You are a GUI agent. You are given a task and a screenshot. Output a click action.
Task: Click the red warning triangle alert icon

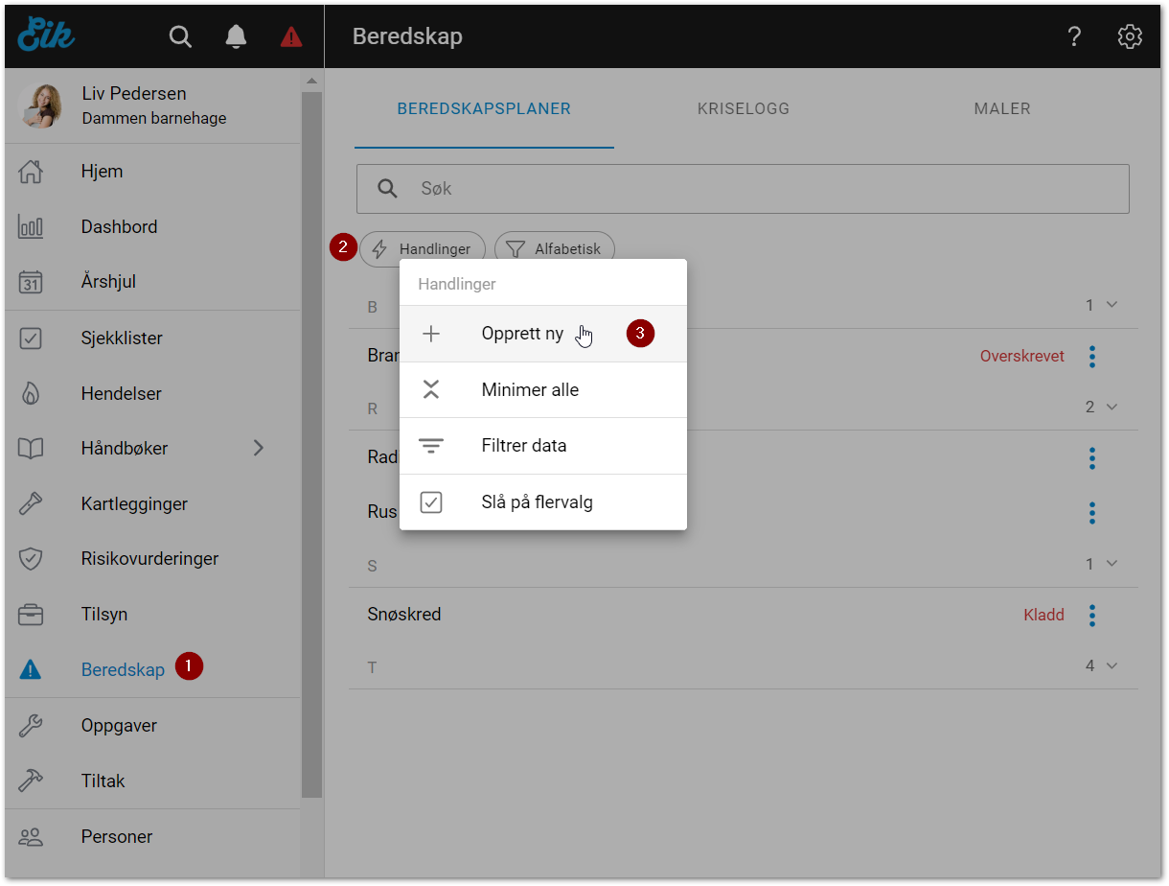[x=291, y=37]
